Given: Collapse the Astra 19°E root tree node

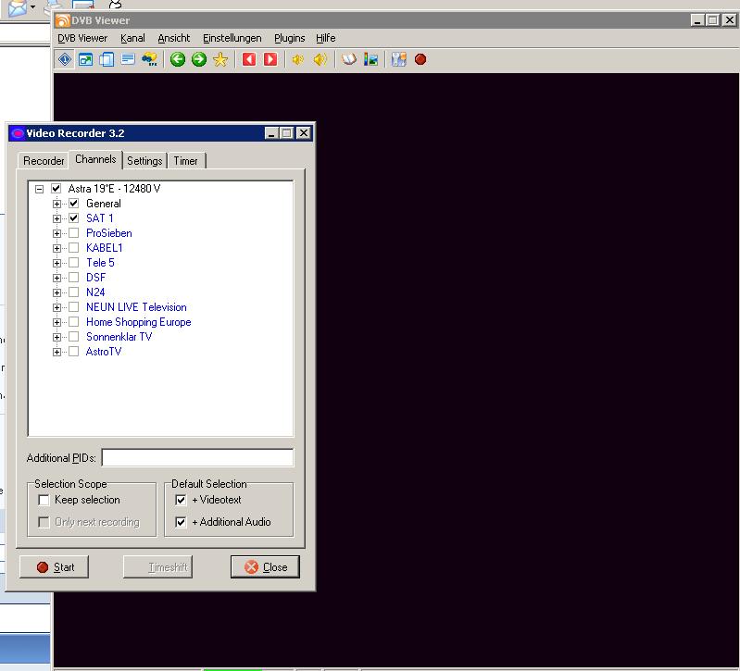Looking at the screenshot, I should pyautogui.click(x=39, y=189).
